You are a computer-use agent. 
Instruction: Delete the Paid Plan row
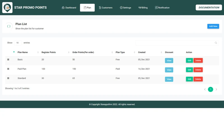pos(198,70)
